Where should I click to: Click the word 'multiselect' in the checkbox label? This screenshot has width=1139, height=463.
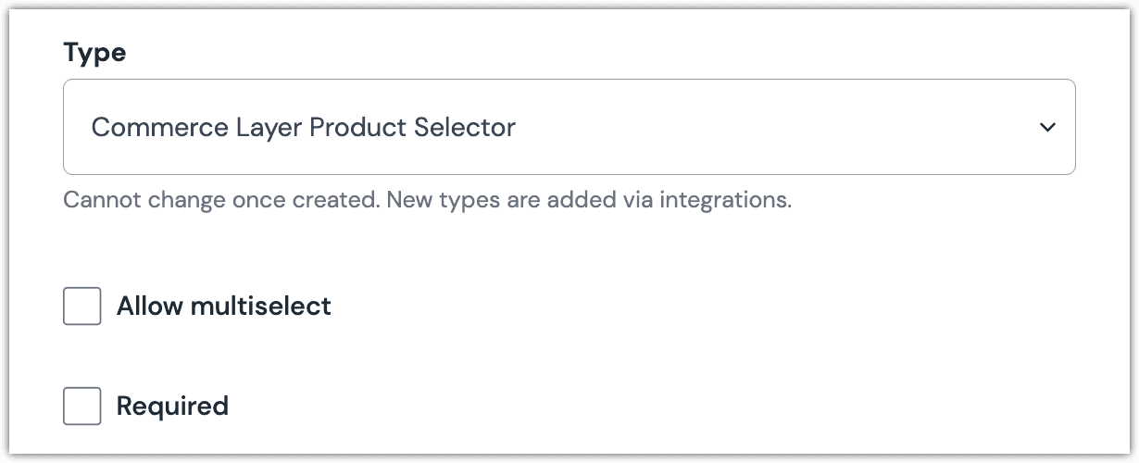coord(260,307)
